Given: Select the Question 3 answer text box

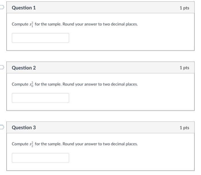Looking at the screenshot, I should (40, 158).
